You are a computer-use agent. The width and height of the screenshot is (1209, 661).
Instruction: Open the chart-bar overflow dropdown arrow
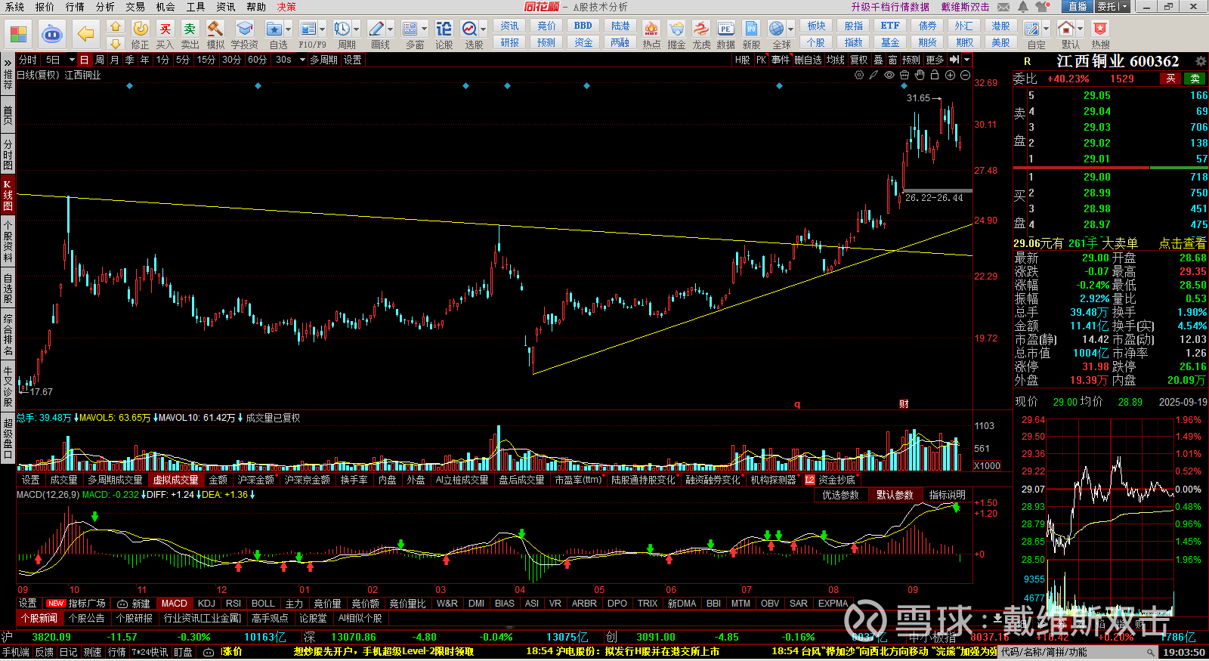pos(966,60)
